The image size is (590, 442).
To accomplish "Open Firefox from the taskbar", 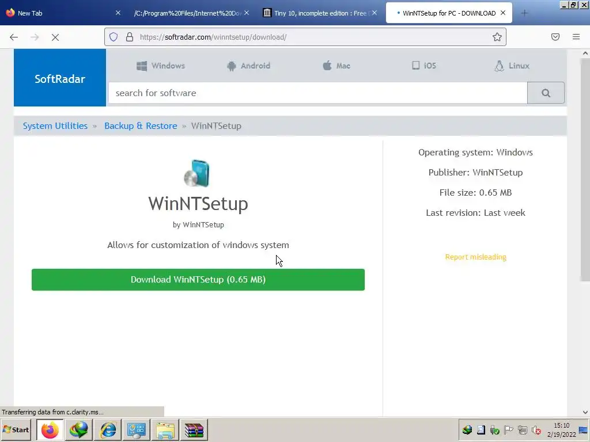I will click(x=50, y=429).
